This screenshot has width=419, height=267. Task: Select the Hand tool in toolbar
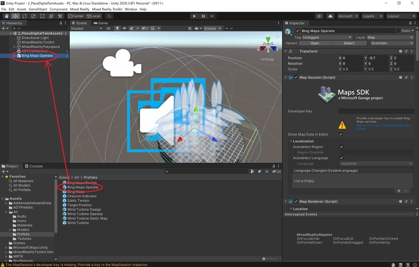tap(7, 16)
